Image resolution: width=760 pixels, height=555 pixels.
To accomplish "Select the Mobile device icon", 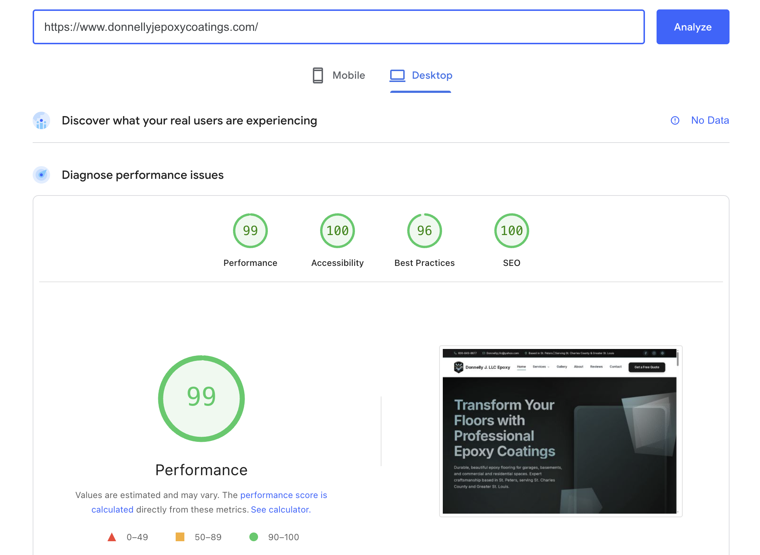I will 318,75.
